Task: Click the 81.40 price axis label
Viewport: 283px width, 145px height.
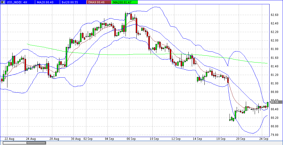Action: (275, 67)
